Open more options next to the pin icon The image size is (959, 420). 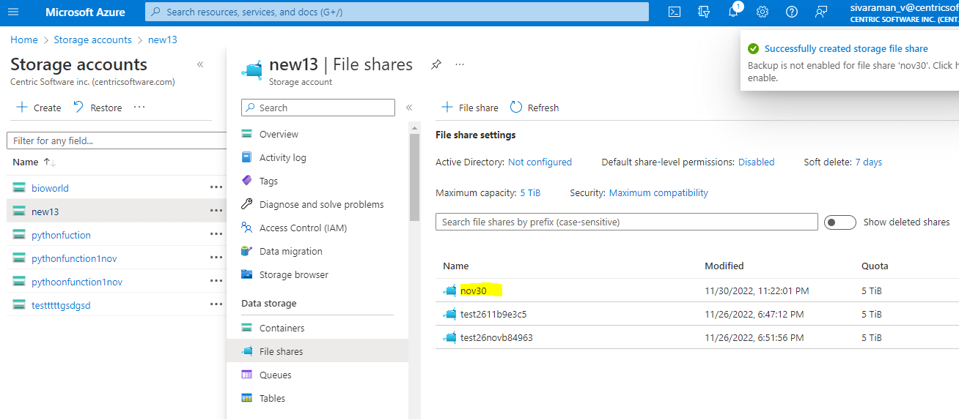[x=460, y=64]
